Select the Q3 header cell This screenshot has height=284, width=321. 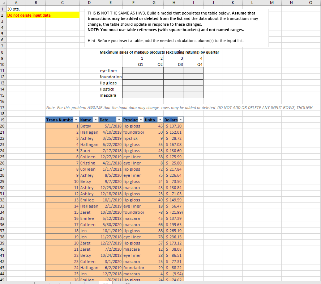(174, 64)
